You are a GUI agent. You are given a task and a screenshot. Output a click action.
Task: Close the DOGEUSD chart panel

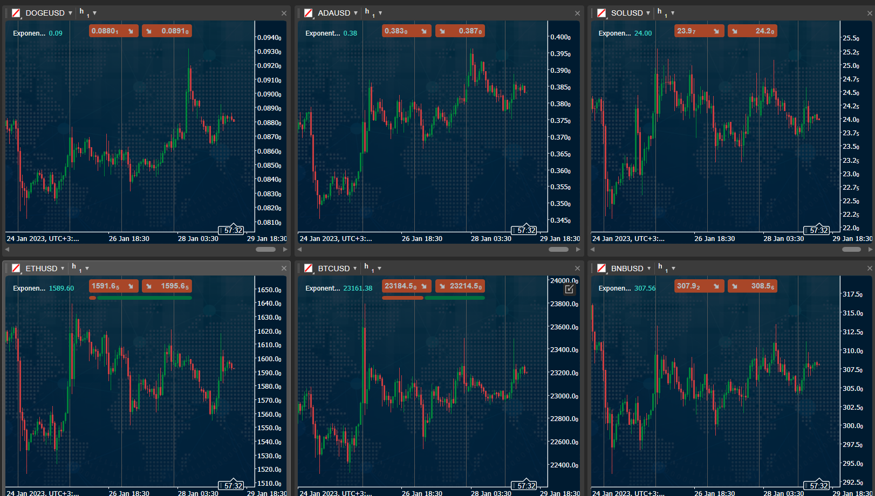tap(284, 13)
